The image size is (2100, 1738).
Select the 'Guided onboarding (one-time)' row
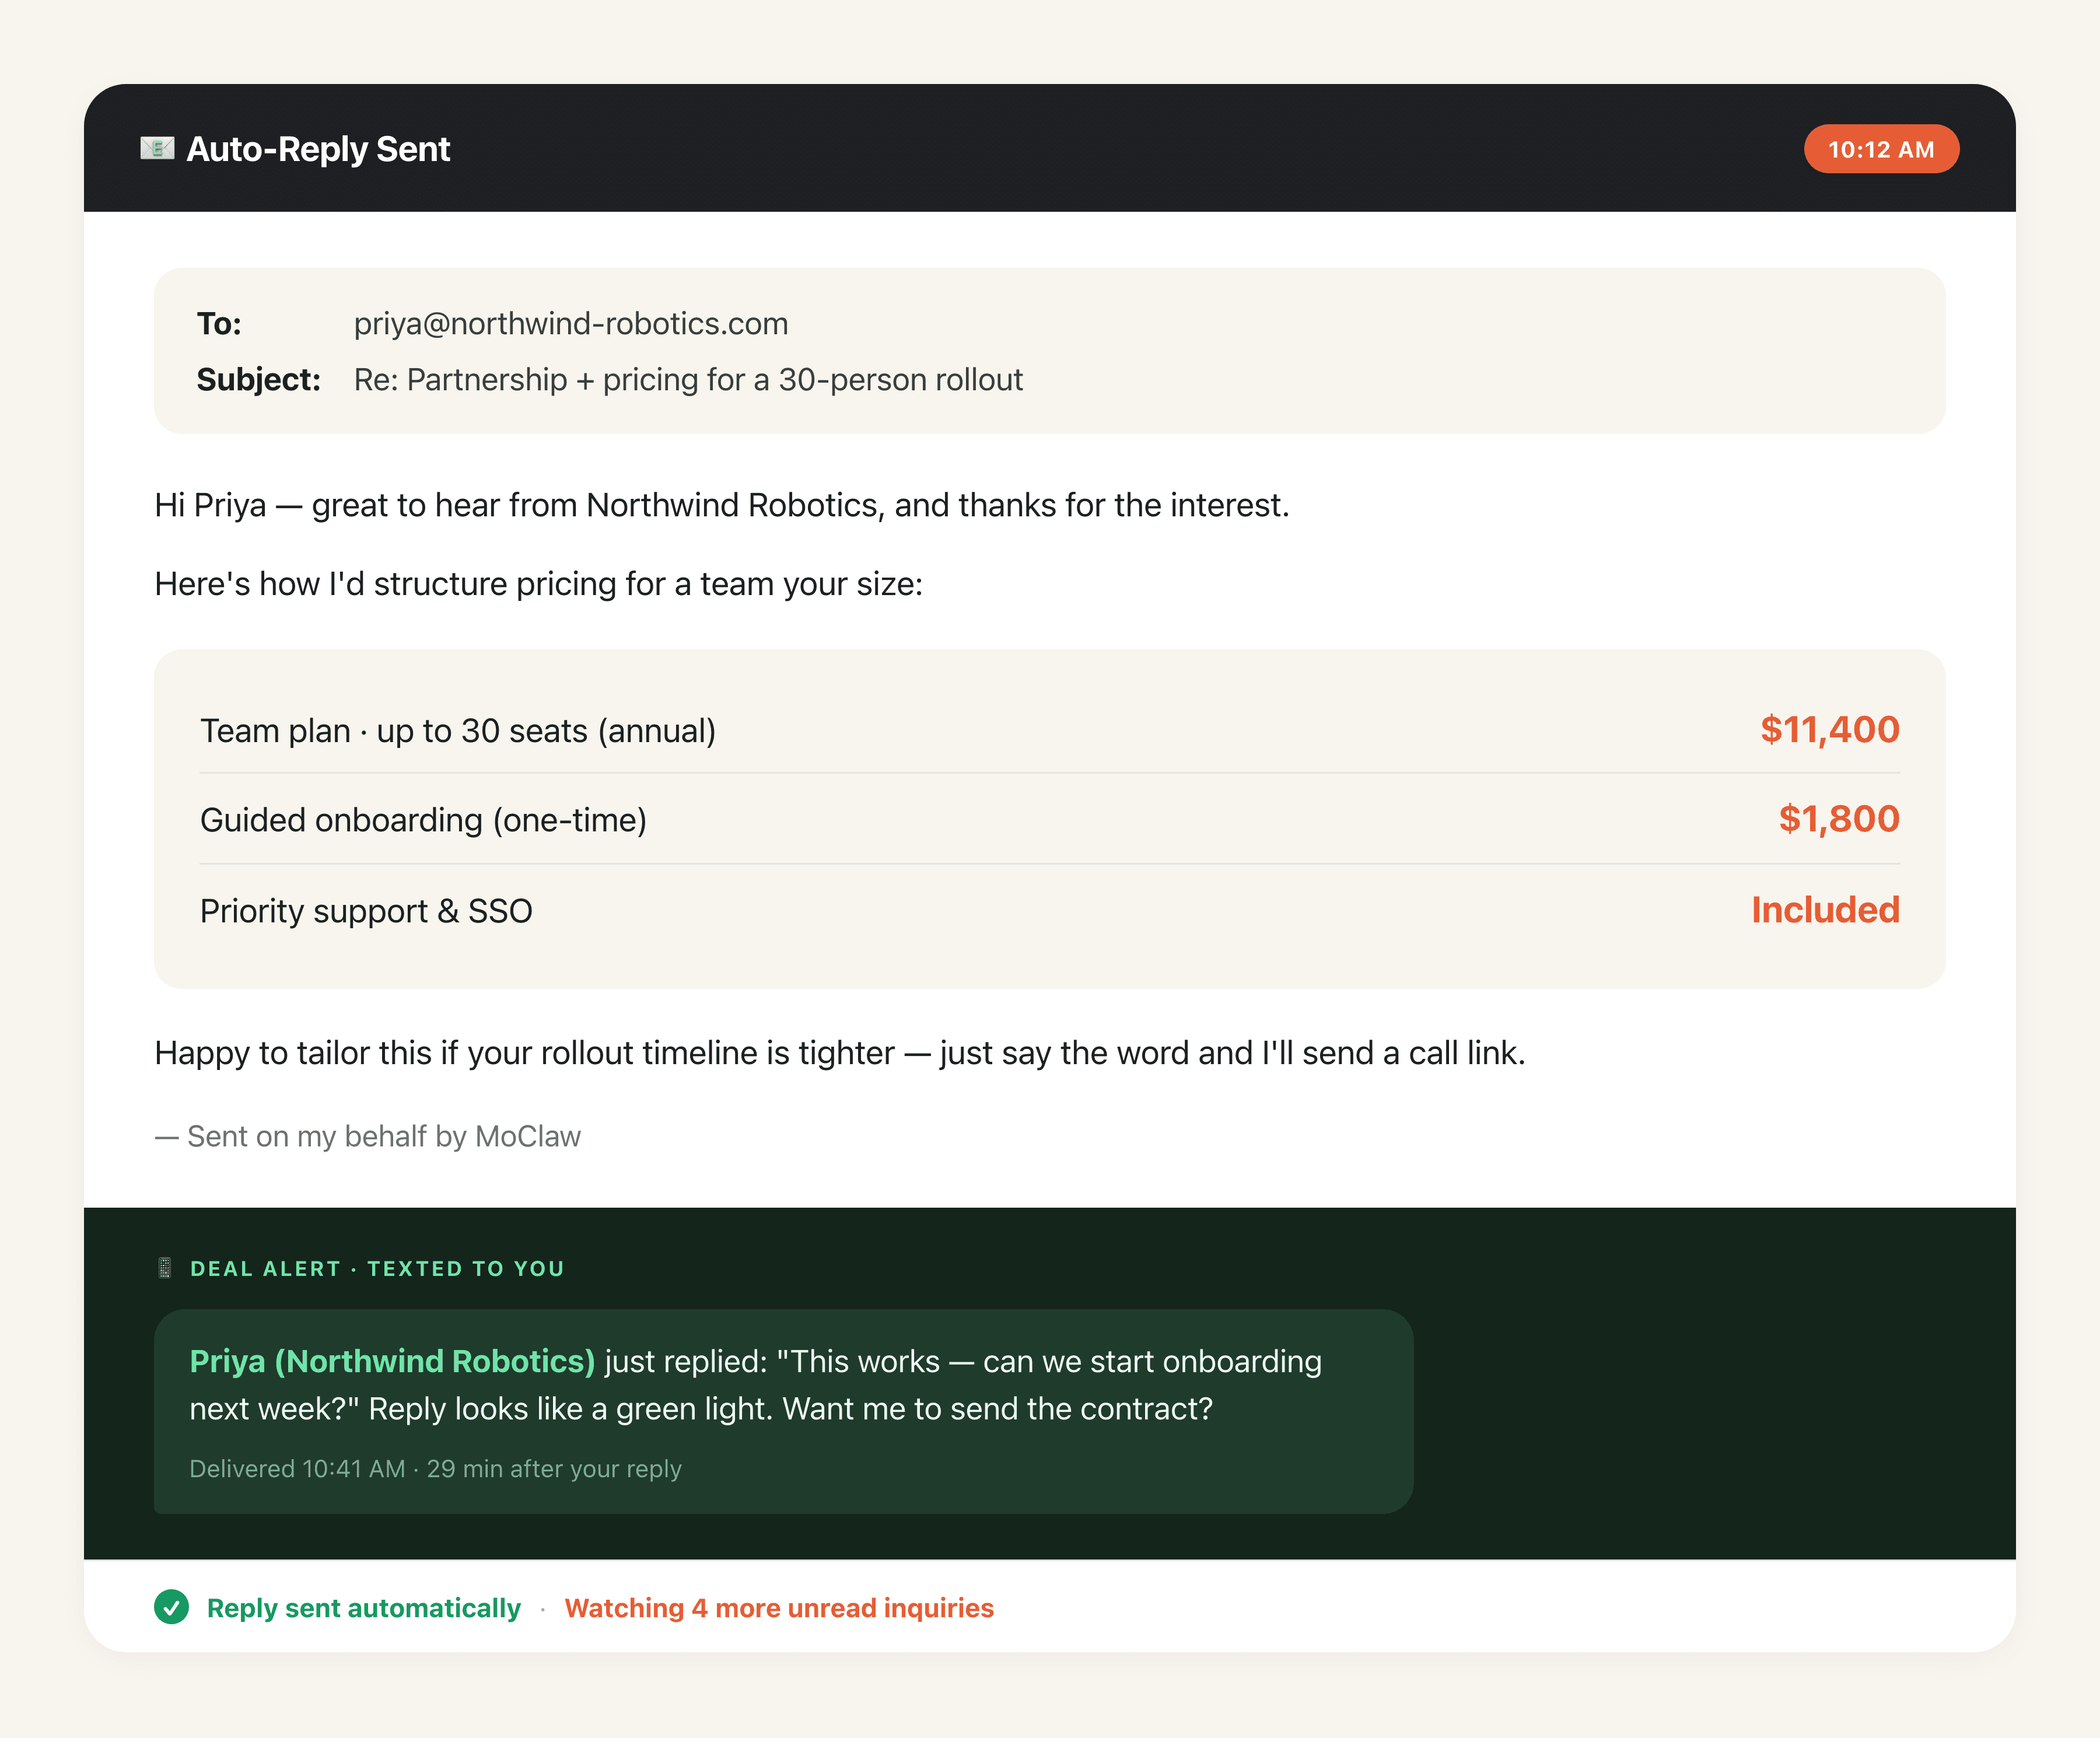1050,819
